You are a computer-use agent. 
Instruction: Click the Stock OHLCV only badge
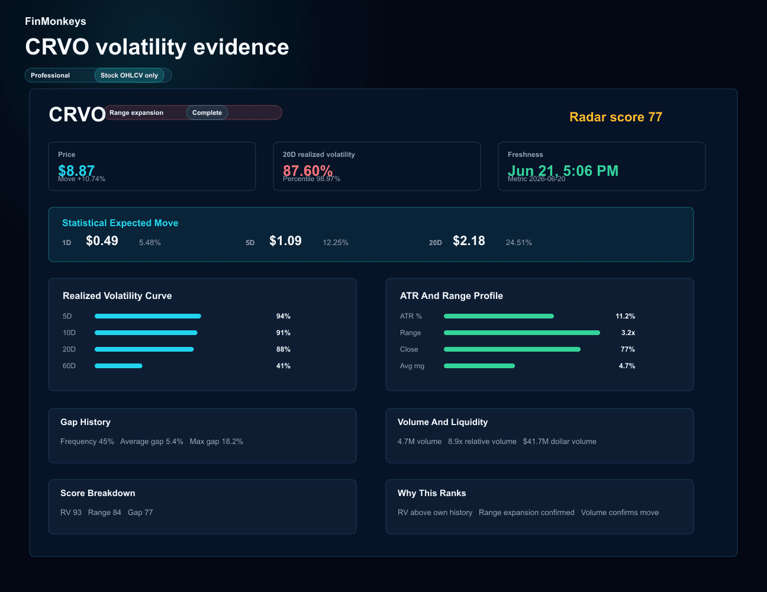(129, 75)
